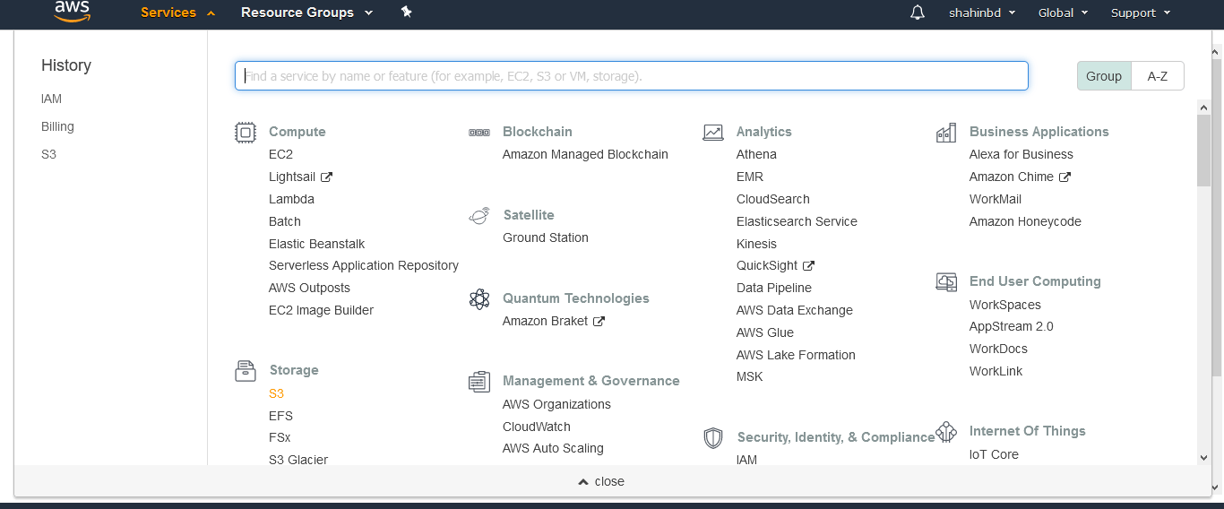Click the close bar at panel bottom
This screenshot has height=509, width=1224.
(601, 481)
